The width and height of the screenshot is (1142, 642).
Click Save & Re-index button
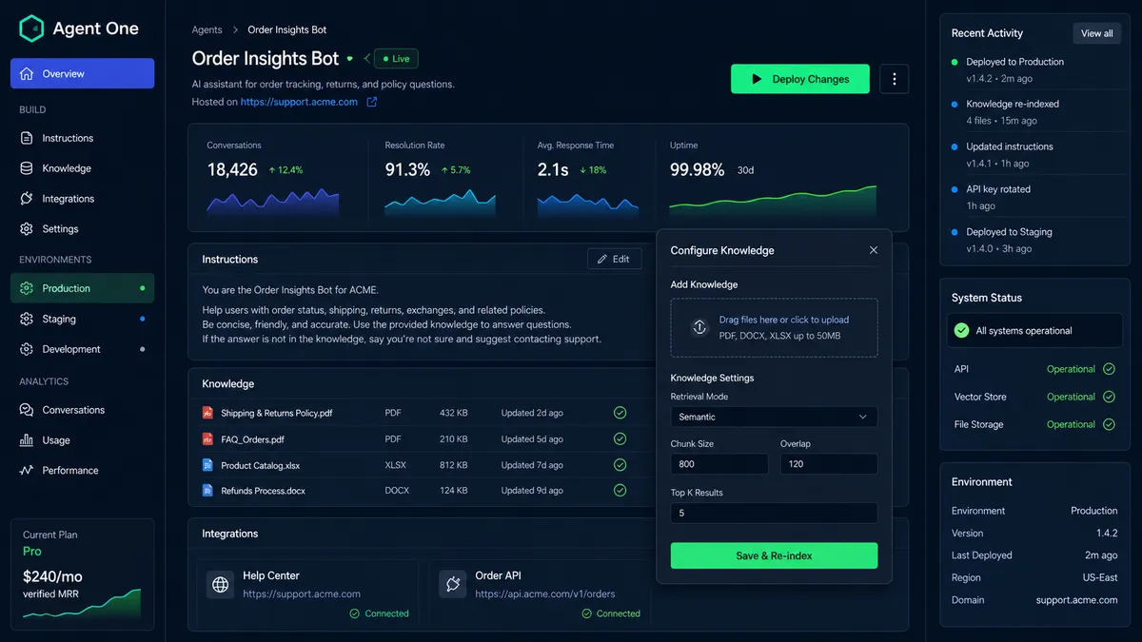coord(774,555)
